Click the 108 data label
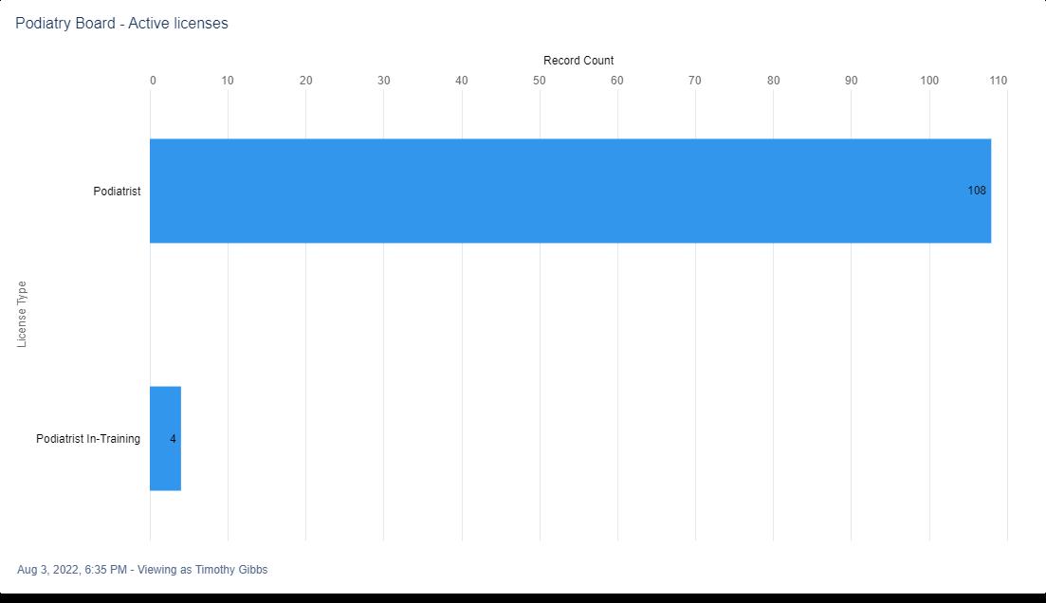This screenshot has height=603, width=1046. [977, 191]
